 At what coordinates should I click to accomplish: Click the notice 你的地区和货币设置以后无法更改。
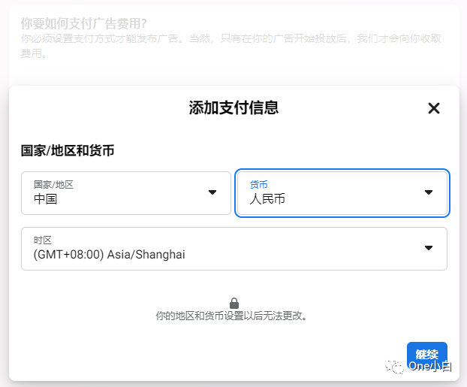coord(232,316)
